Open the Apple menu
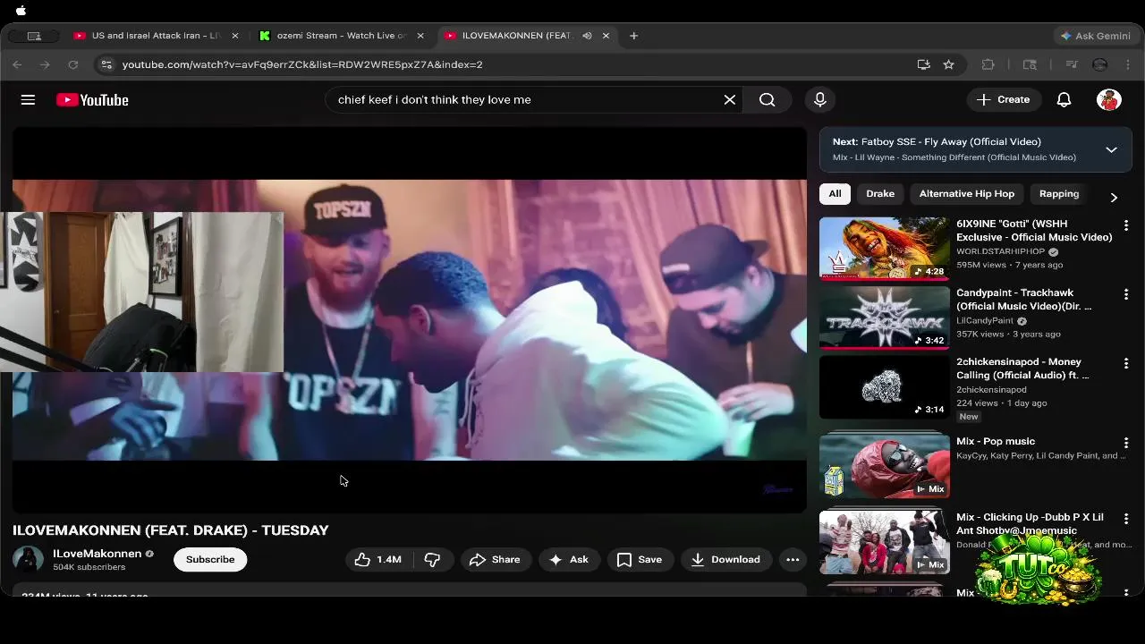Viewport: 1145px width, 644px height. (x=21, y=11)
